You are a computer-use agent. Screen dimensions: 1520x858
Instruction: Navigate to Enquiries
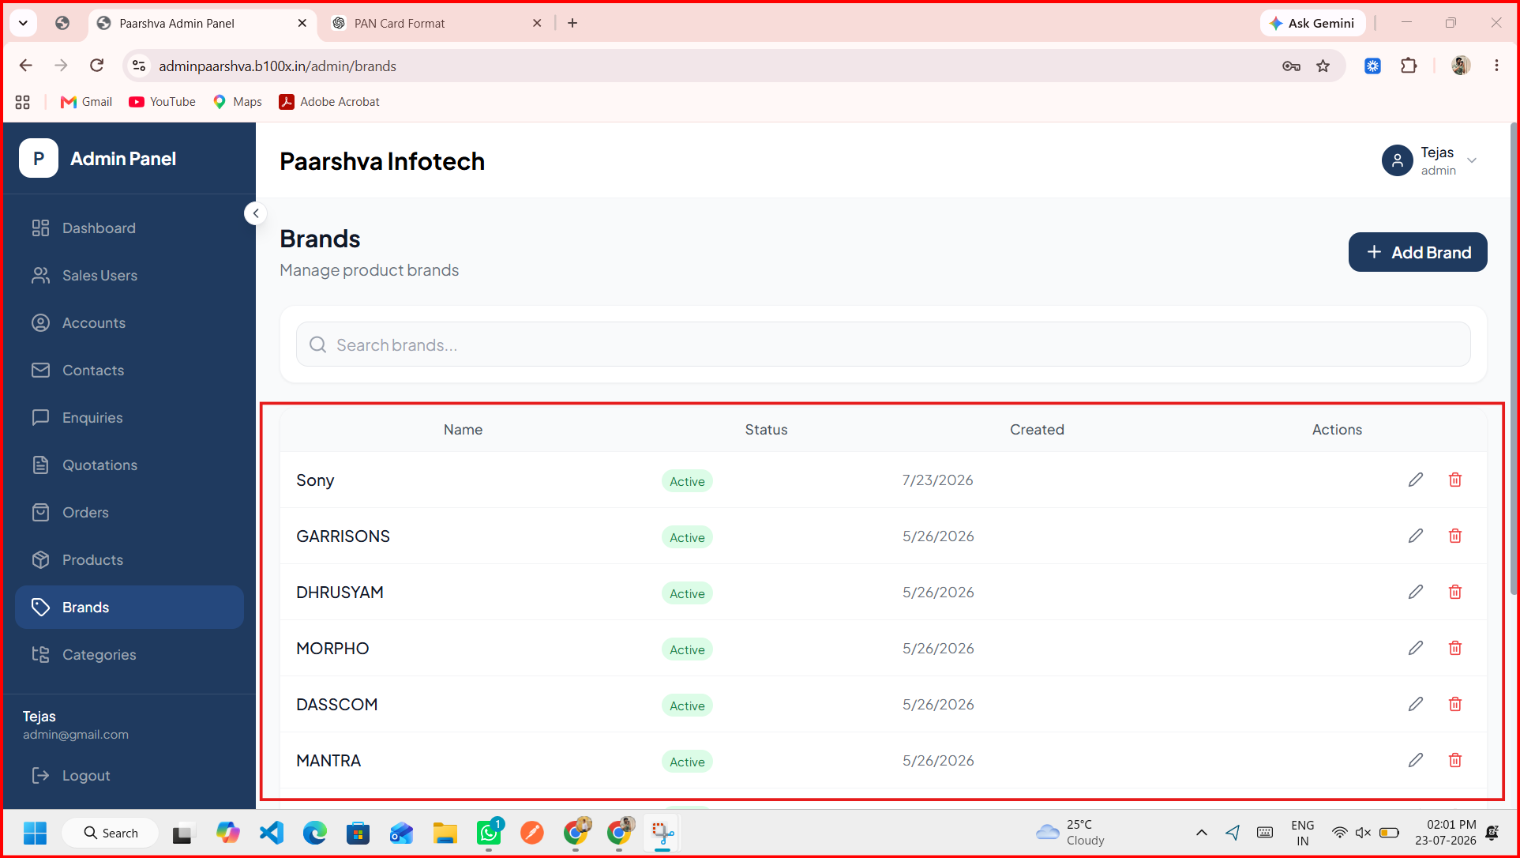pyautogui.click(x=129, y=418)
